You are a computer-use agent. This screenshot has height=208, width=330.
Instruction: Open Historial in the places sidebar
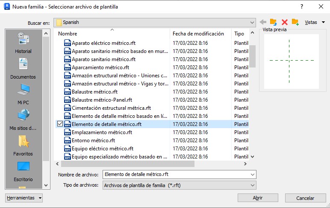23,43
